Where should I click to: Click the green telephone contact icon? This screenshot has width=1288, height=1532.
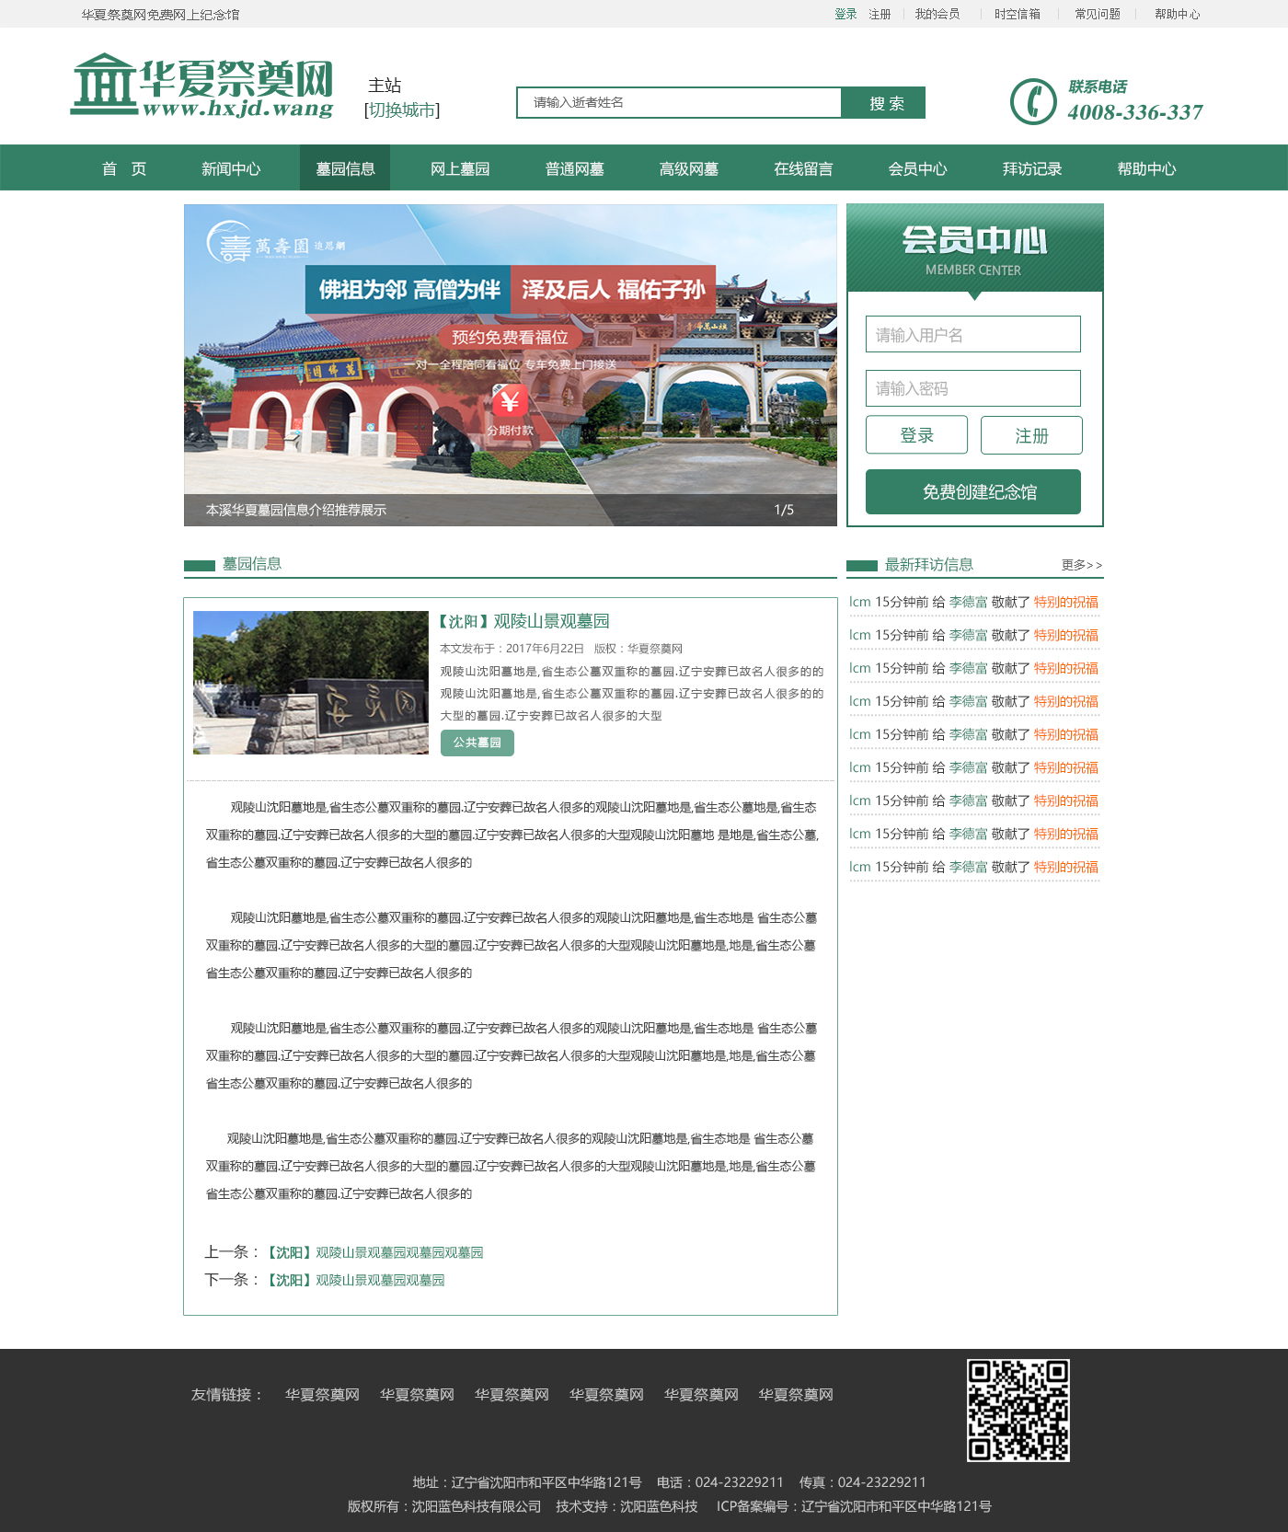coord(1032,102)
